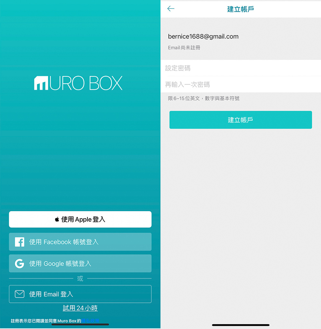Choose 使用 Facebook 帳號登入
This screenshot has height=329, width=321.
point(80,242)
